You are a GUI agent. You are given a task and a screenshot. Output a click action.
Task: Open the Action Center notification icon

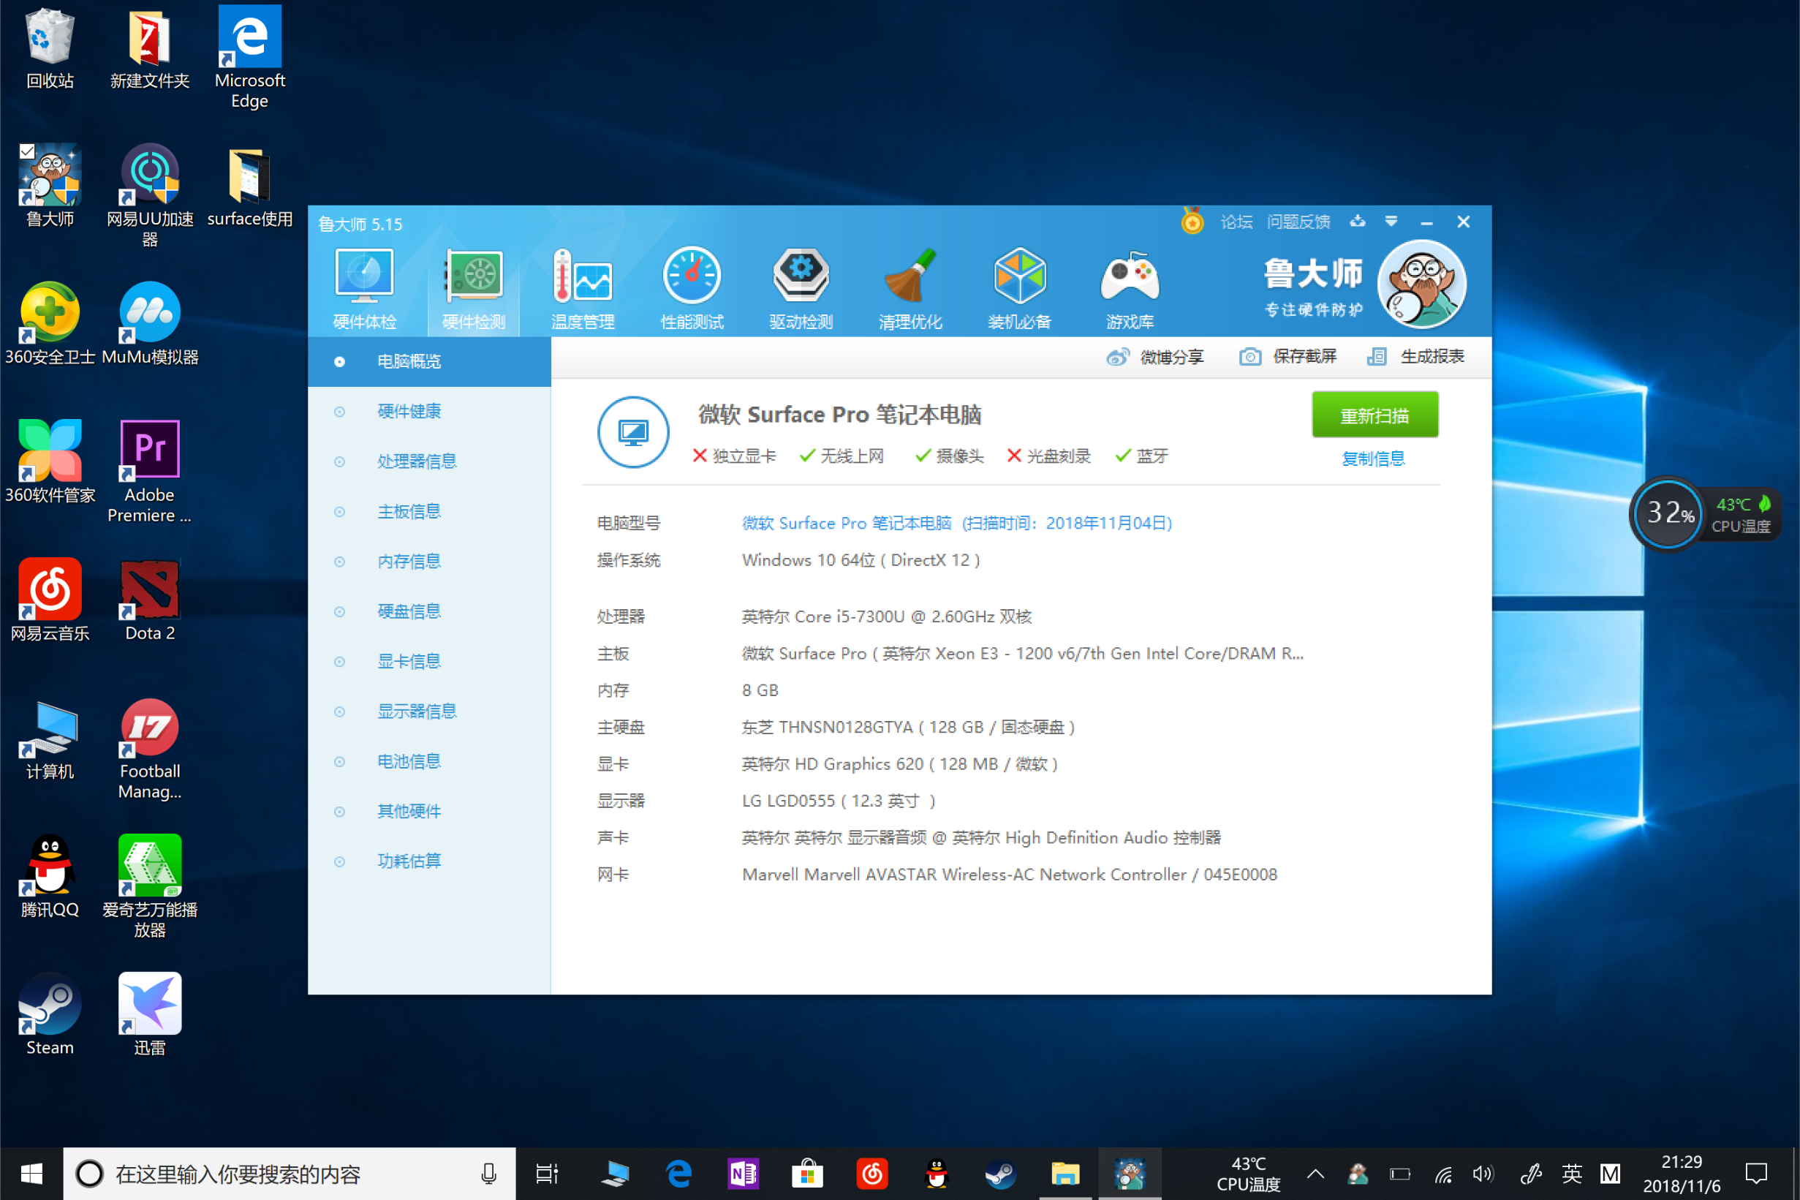(1755, 1173)
